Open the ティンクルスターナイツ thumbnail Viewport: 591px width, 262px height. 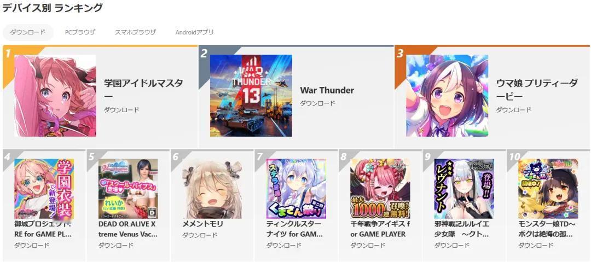coord(296,189)
